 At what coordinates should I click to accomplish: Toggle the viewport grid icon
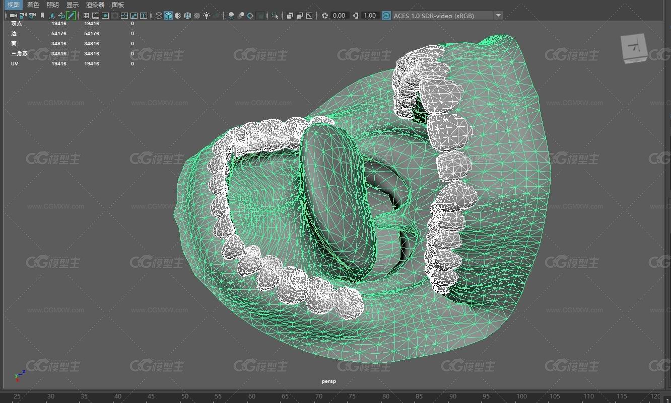click(x=86, y=16)
